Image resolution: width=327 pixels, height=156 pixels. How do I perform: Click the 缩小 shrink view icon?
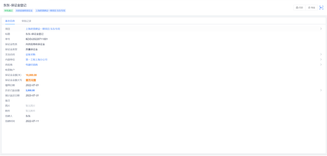321,8
